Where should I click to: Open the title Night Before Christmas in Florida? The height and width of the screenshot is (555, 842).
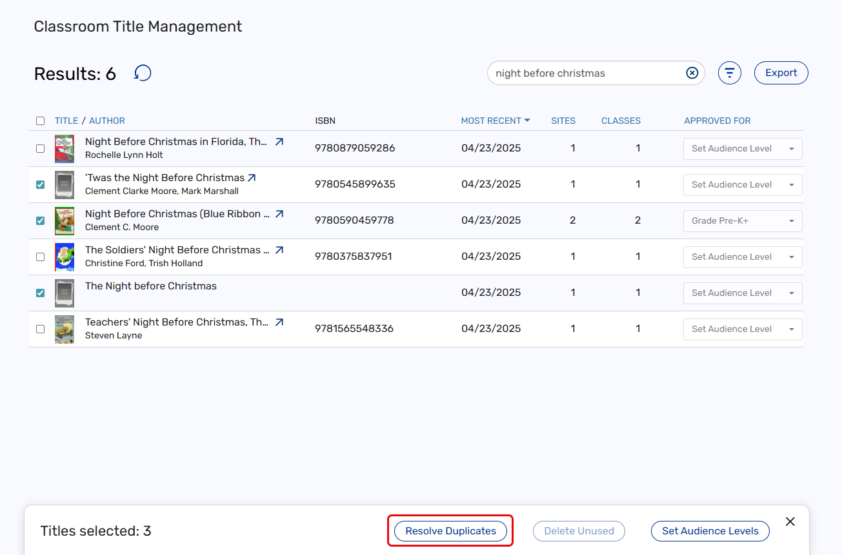coord(176,142)
